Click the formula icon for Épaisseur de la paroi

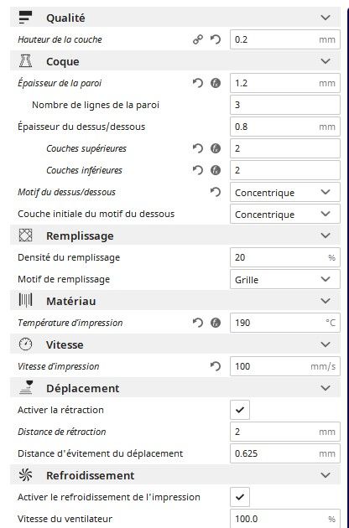216,83
